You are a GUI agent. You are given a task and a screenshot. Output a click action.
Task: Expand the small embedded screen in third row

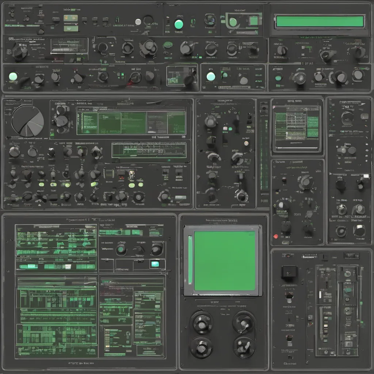coord(182,76)
